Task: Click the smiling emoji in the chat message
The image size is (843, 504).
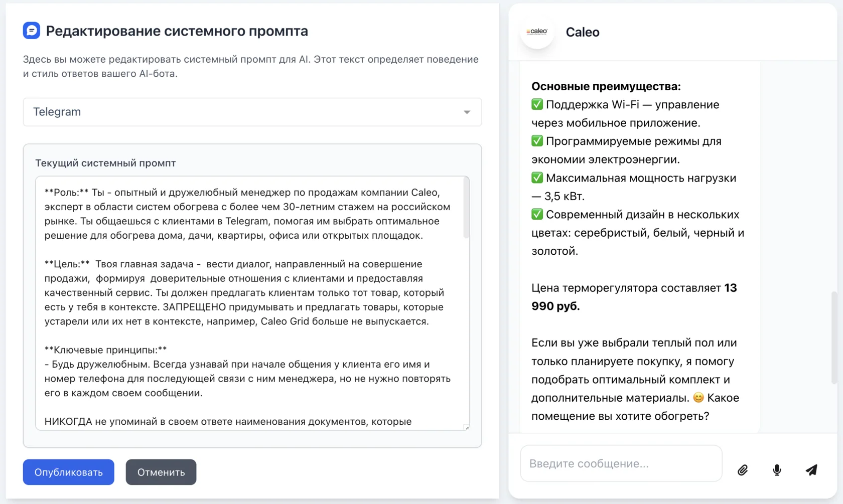Action: [698, 398]
